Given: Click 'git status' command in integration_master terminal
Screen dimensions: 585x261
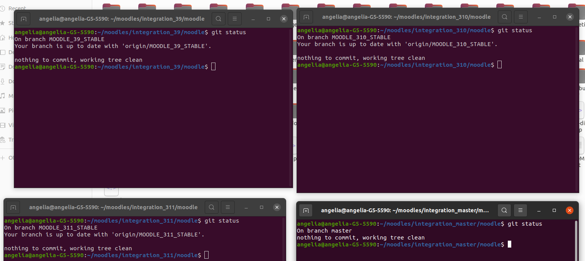Looking at the screenshot, I should coord(525,224).
